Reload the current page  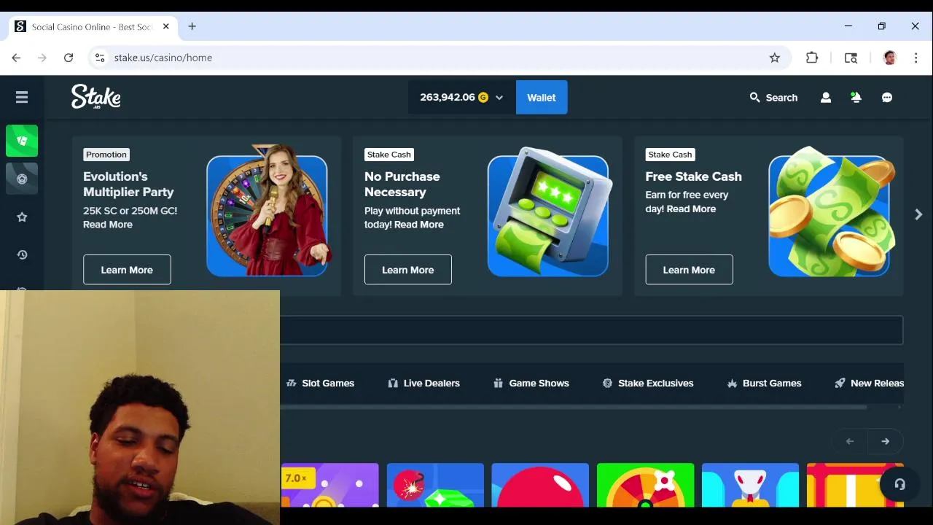pyautogui.click(x=69, y=58)
